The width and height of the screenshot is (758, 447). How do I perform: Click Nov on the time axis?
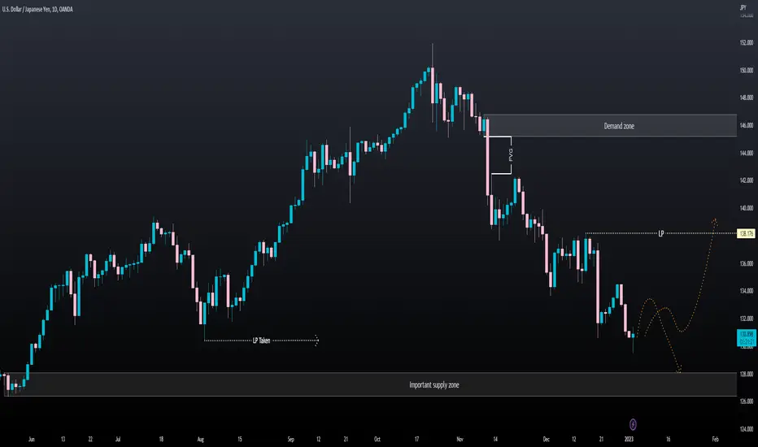click(460, 439)
